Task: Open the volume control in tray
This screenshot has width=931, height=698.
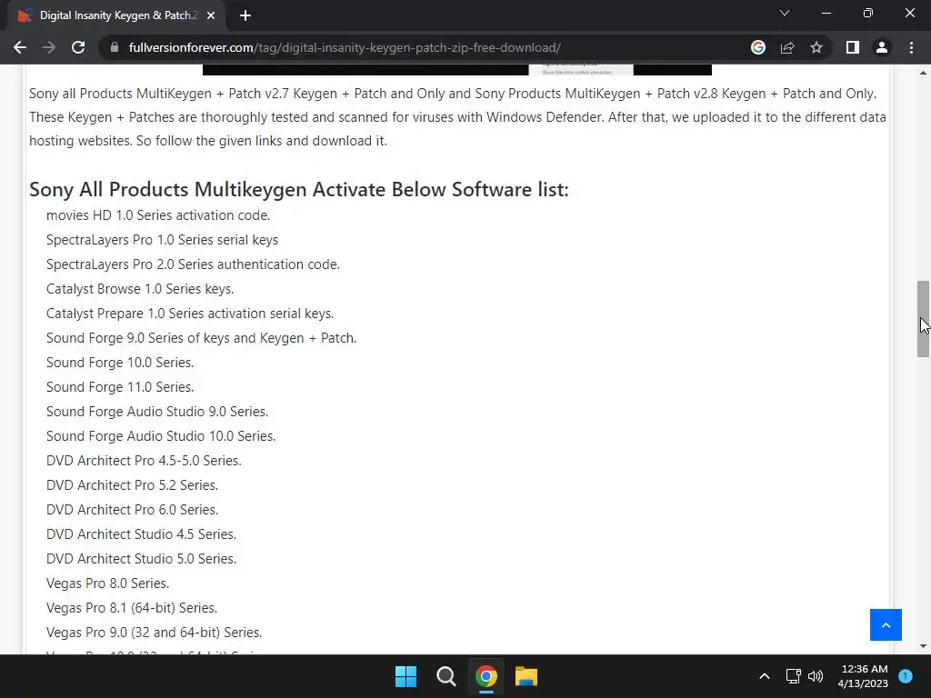Action: pos(816,676)
